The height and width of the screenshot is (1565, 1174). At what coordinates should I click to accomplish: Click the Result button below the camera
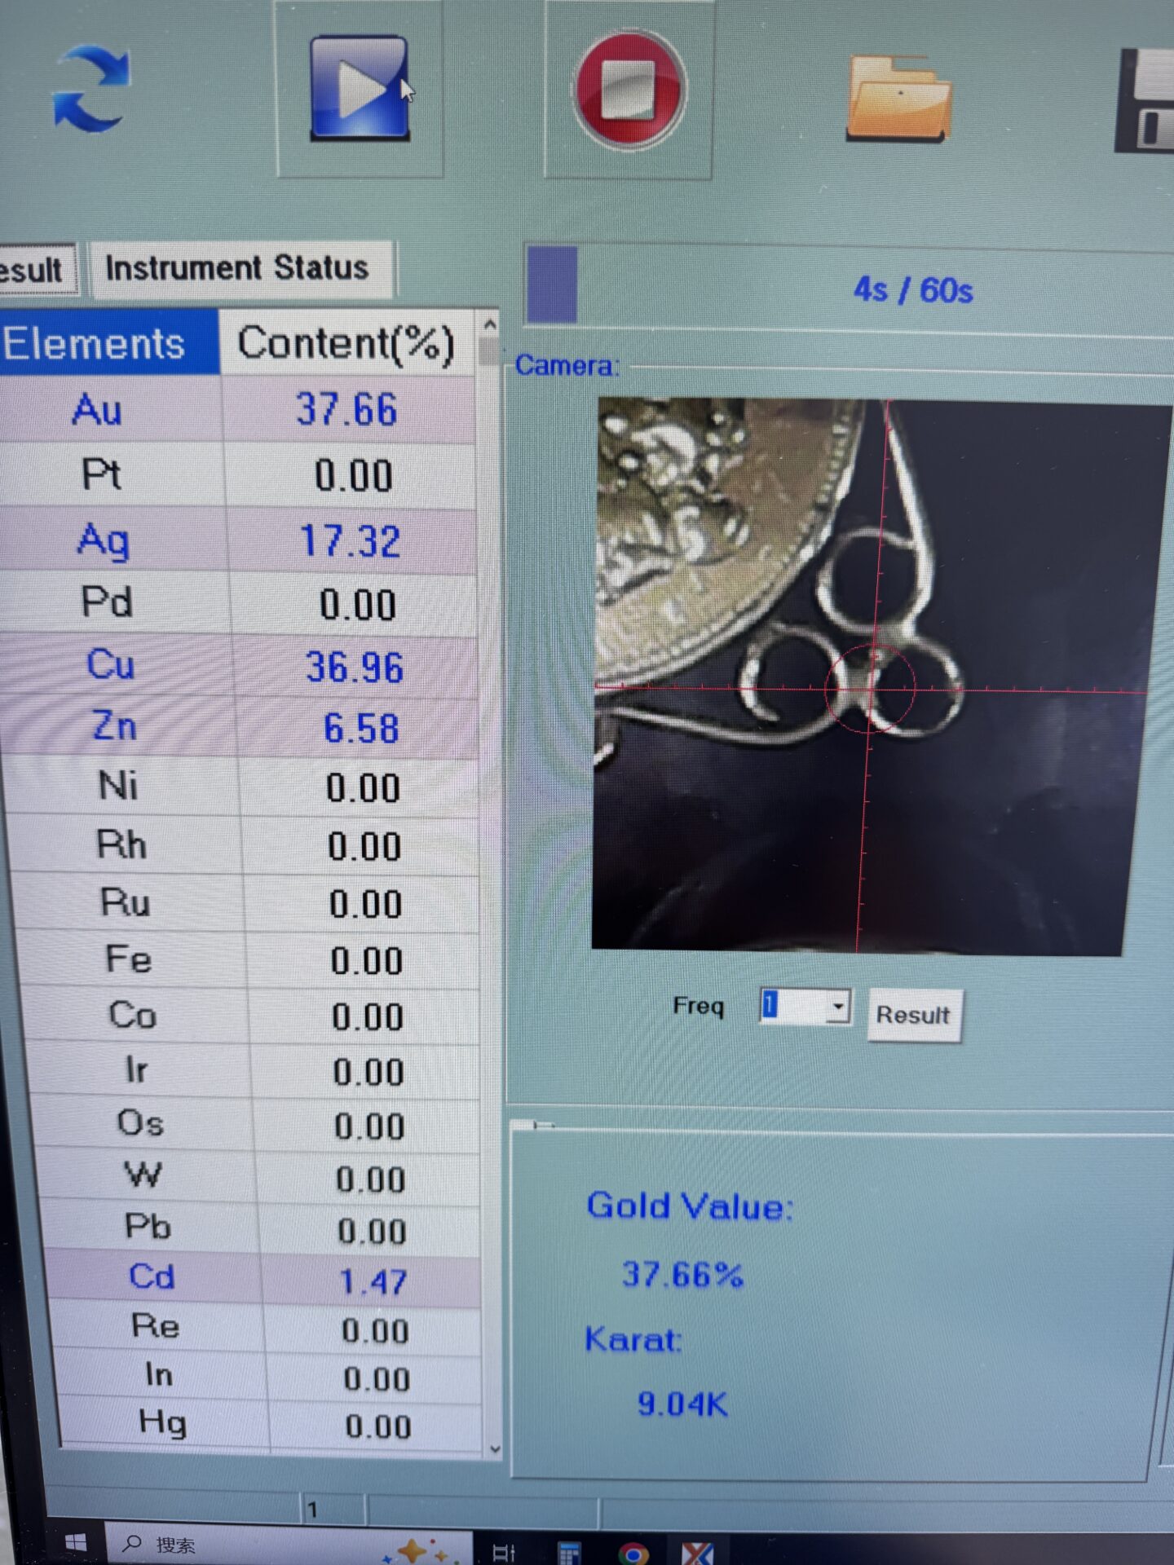(x=914, y=1015)
